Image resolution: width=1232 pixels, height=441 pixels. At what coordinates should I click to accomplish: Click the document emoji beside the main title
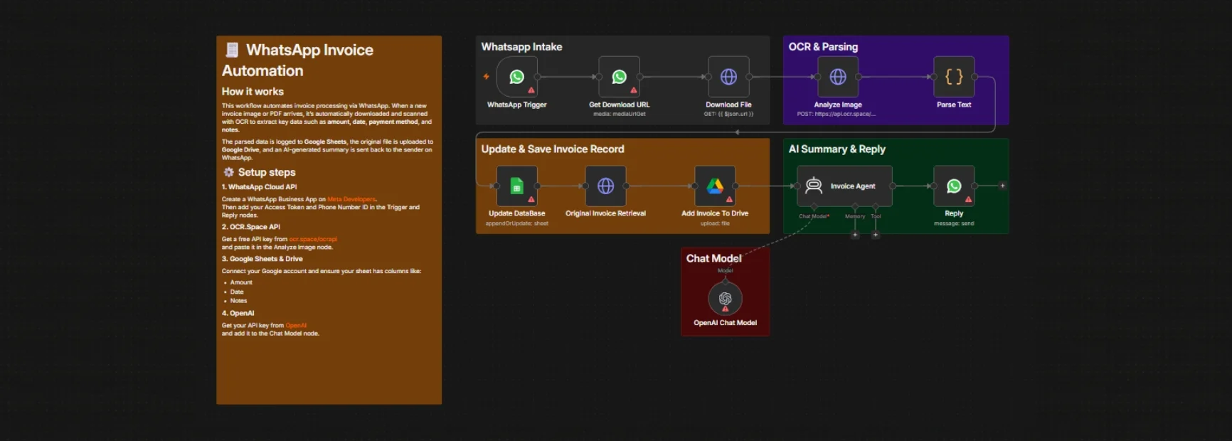click(x=232, y=50)
